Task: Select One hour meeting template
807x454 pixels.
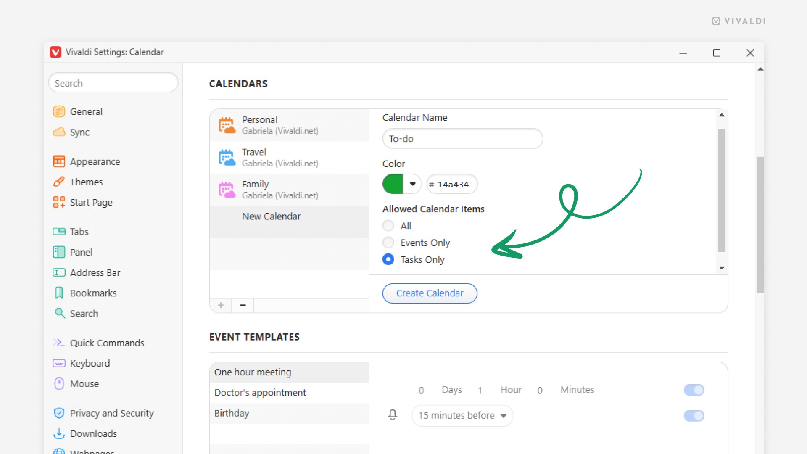Action: 289,372
